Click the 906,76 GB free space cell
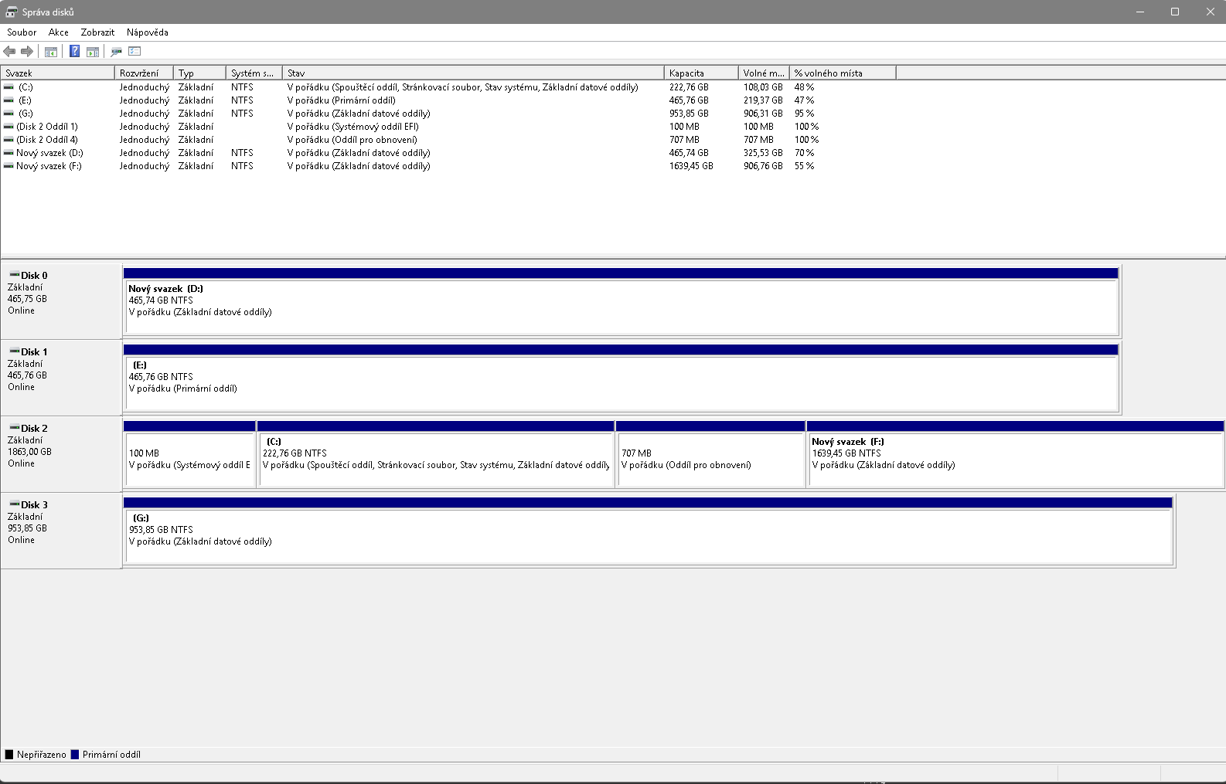The height and width of the screenshot is (784, 1226). click(x=763, y=166)
